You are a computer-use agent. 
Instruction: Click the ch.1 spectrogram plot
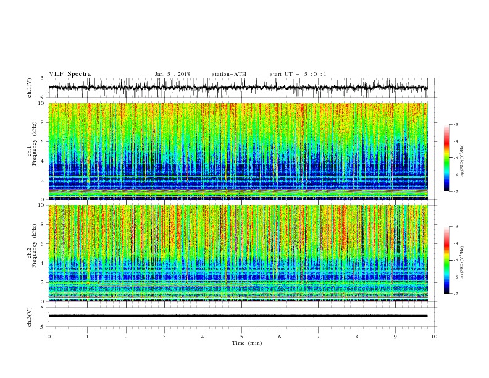[x=238, y=151]
